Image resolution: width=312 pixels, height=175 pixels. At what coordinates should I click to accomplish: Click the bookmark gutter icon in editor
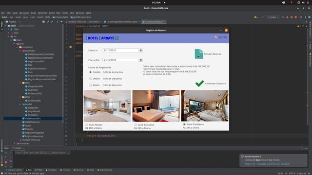tap(70, 47)
